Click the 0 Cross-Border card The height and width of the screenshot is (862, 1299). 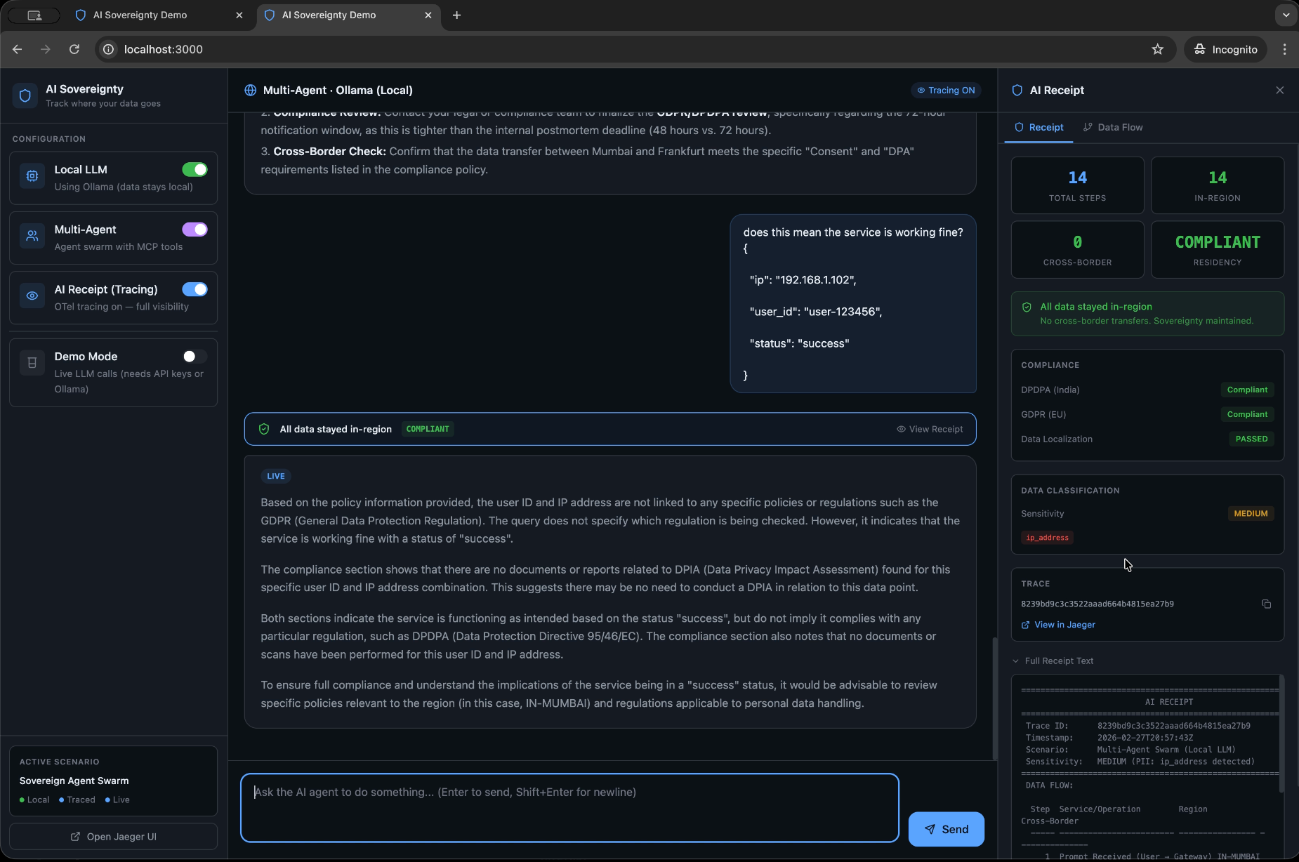coord(1077,250)
